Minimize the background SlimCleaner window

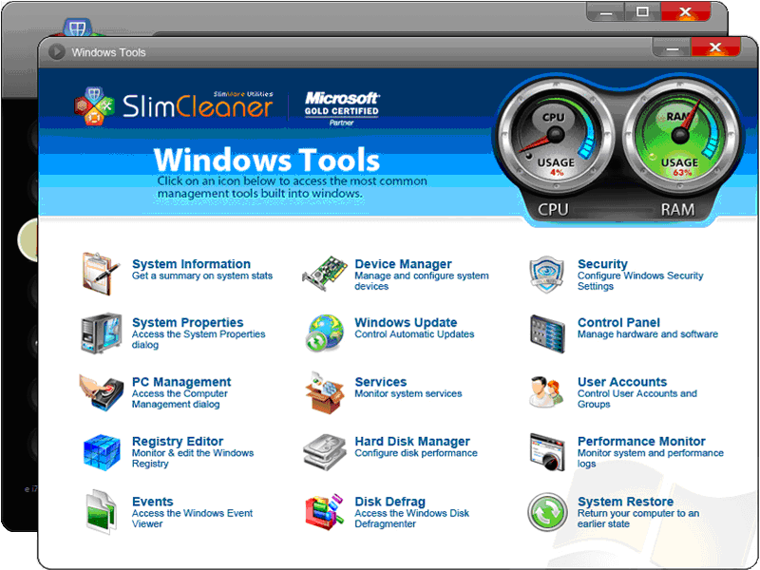coord(606,12)
